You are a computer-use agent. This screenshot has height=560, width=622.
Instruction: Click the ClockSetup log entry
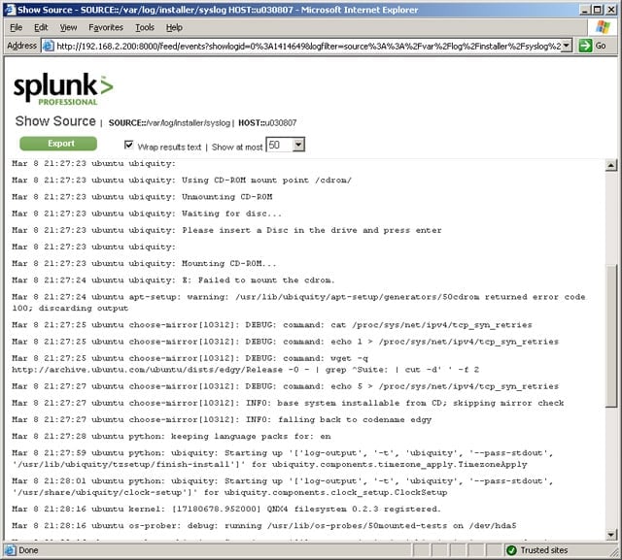point(283,486)
